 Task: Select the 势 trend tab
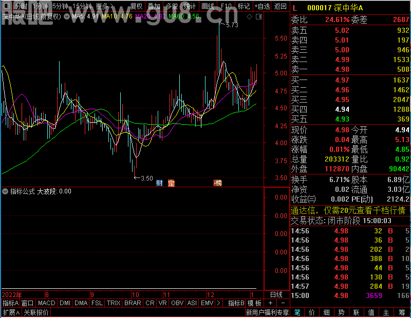coord(341,312)
